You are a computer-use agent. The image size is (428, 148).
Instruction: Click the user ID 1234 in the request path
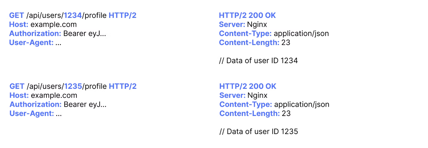tap(73, 15)
